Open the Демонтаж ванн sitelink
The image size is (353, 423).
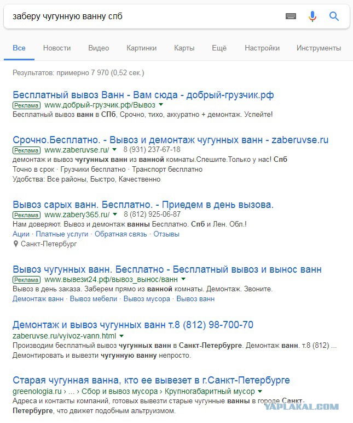38,299
